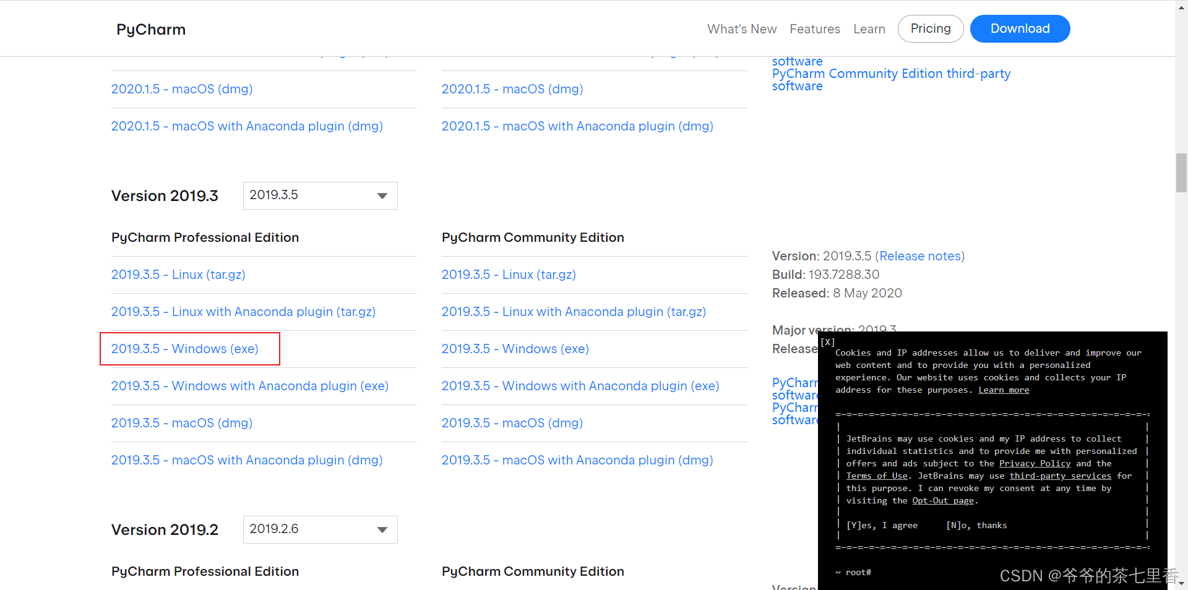Viewport: 1188px width, 590px height.
Task: Download Professional 2019.3.5 Windows with Anaconda plugin
Action: (x=250, y=386)
